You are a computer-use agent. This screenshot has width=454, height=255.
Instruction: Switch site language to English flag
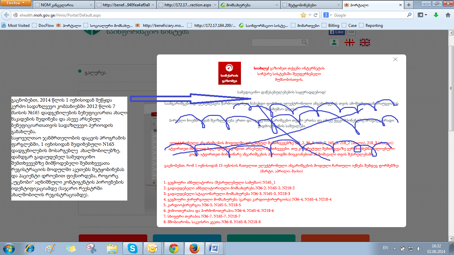coord(365,42)
